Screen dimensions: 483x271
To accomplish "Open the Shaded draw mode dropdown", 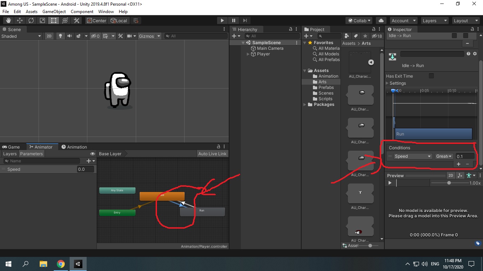I will 21,36.
